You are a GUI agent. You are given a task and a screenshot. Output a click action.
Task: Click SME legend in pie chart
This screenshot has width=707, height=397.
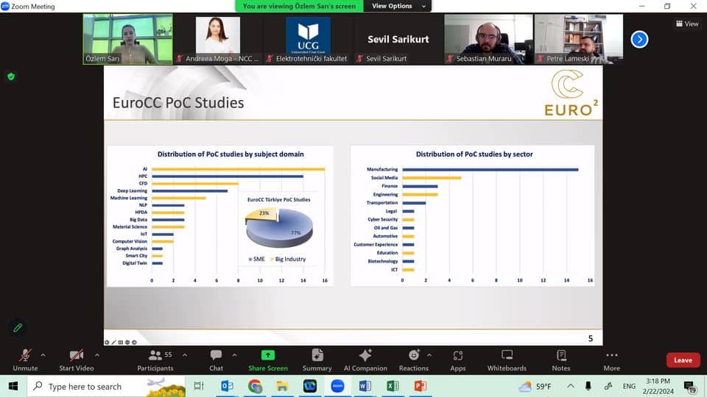[x=256, y=260]
